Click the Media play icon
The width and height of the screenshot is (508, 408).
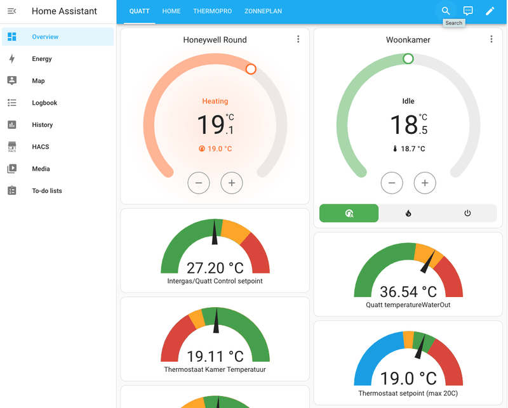coord(12,169)
